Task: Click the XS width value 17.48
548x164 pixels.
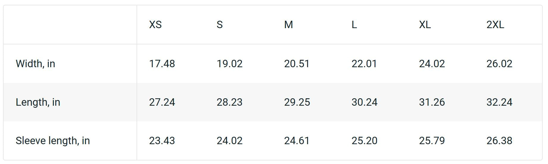Action: coord(162,64)
